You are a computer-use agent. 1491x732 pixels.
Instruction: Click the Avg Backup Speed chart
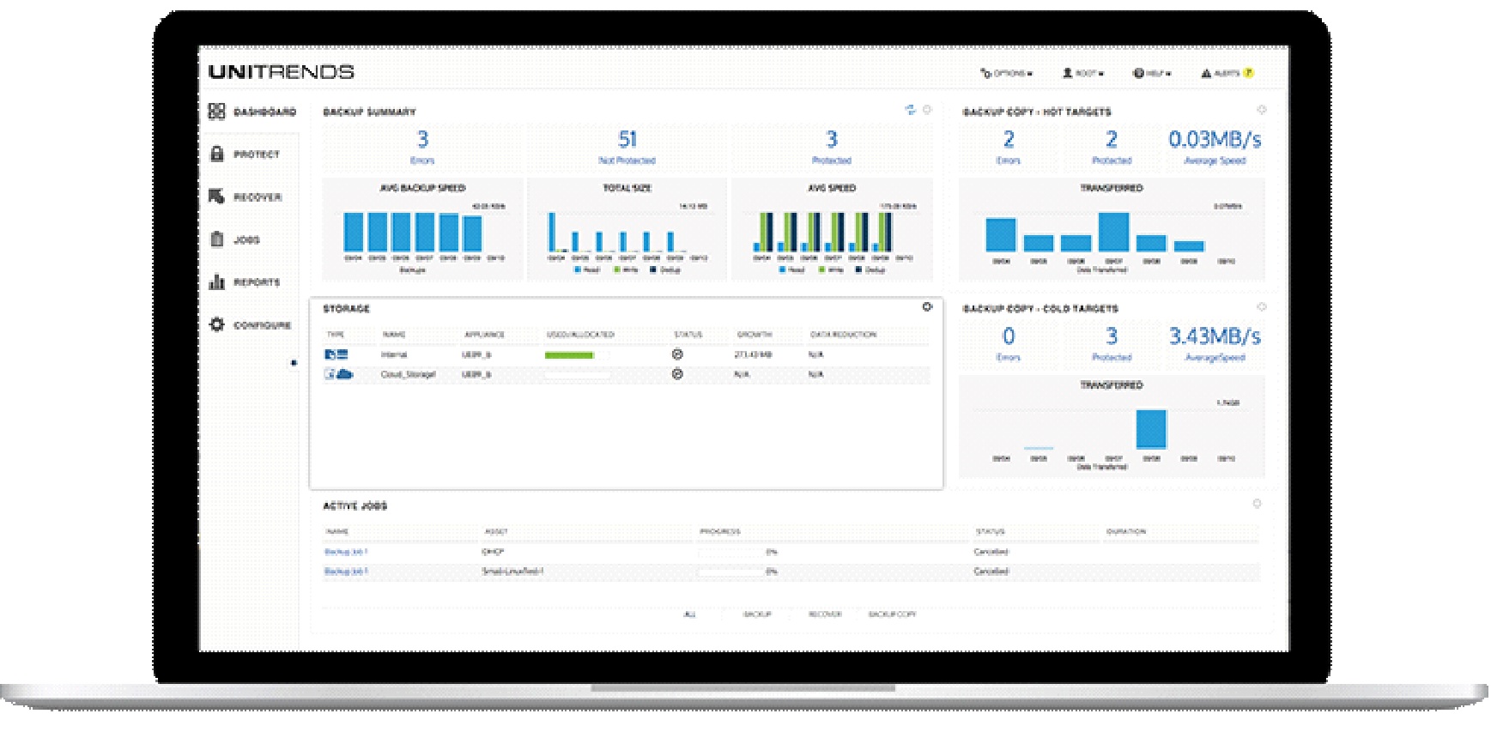(x=422, y=229)
